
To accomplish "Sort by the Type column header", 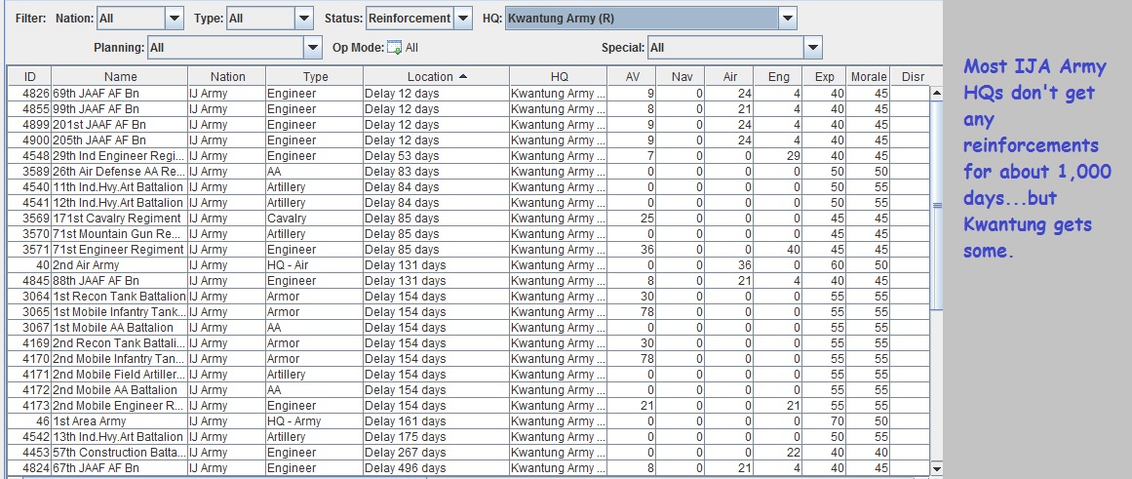I will pos(315,77).
